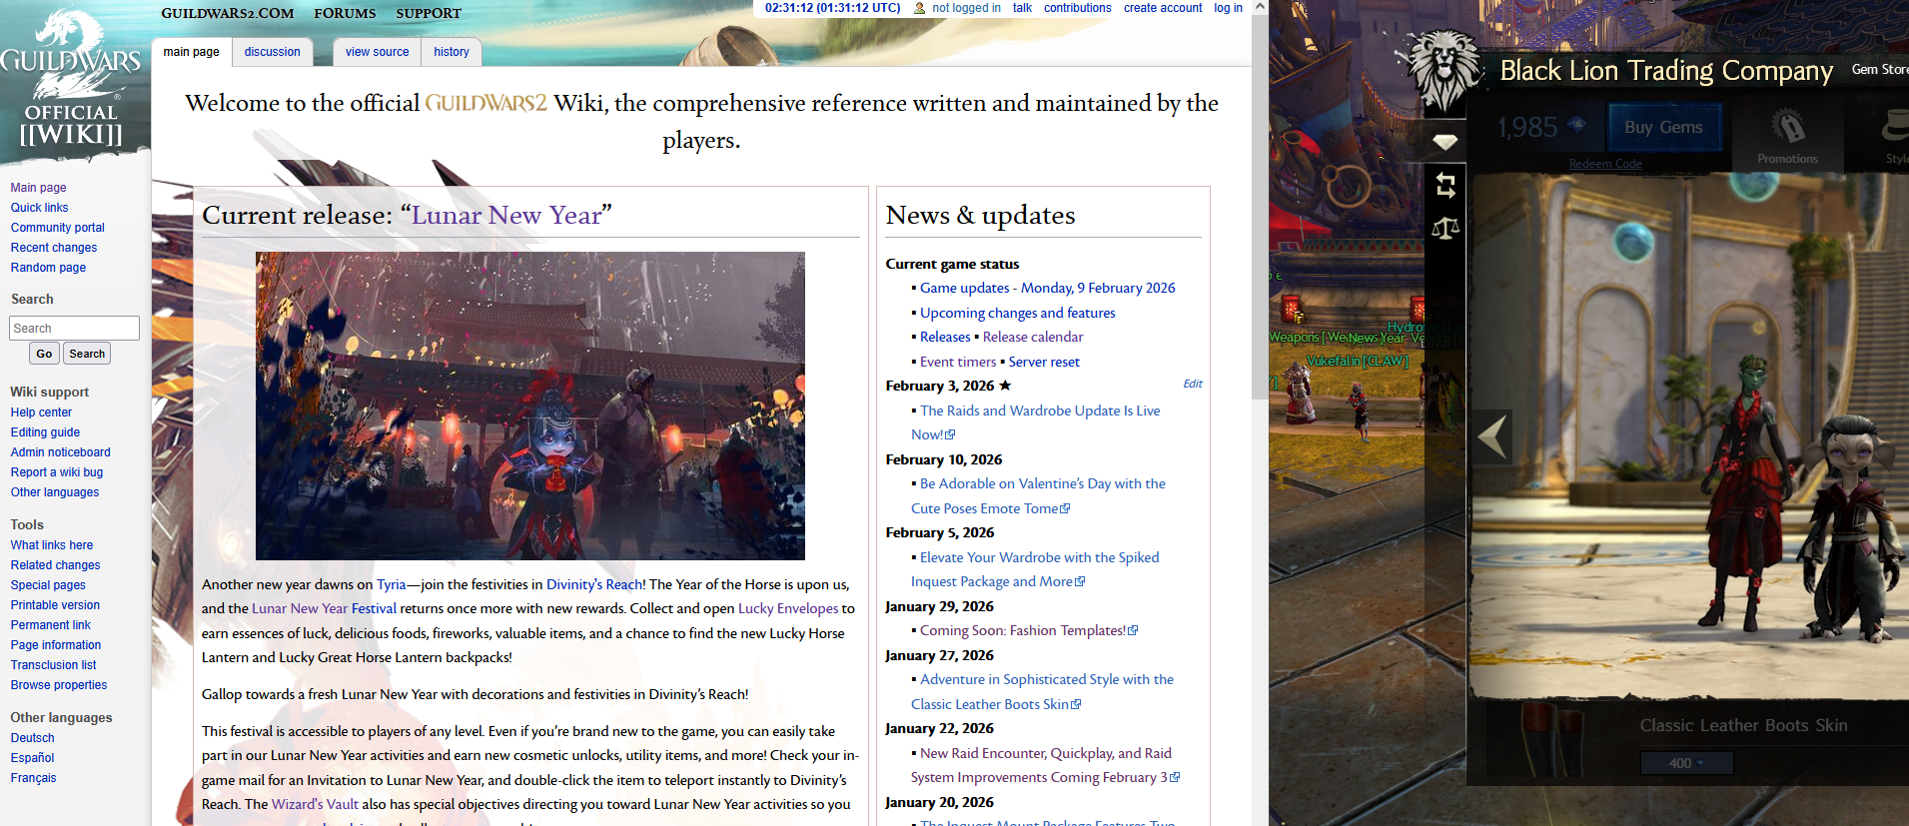Click the 'Permanent link' tool
The height and width of the screenshot is (826, 1909).
(51, 625)
